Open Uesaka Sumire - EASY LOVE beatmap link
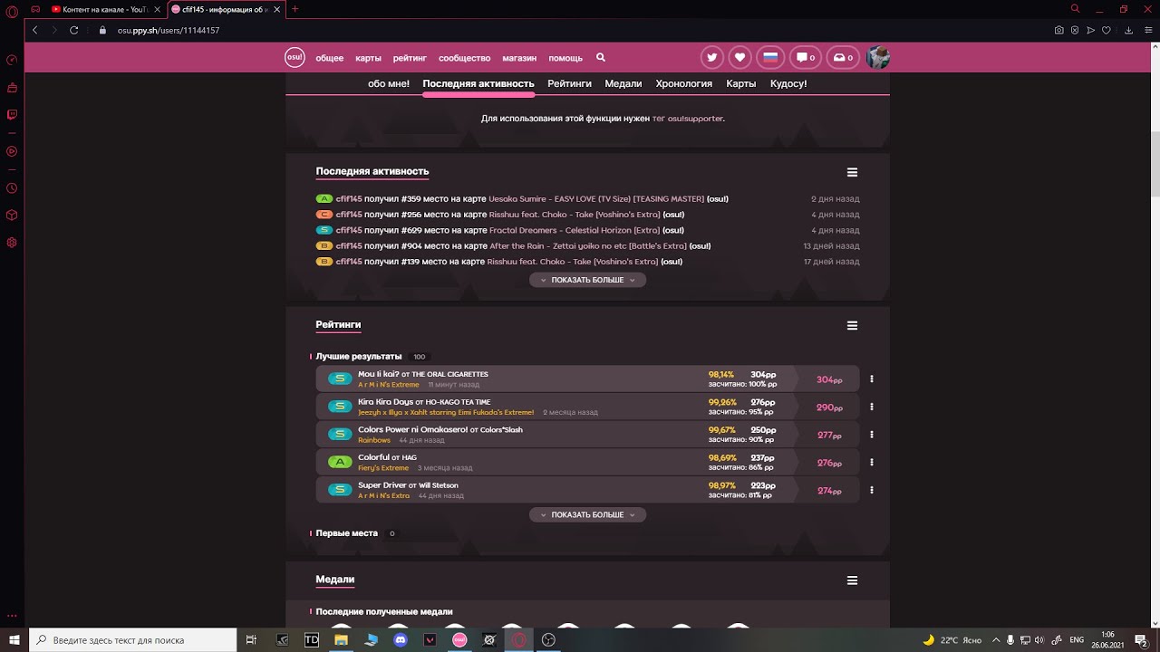This screenshot has width=1160, height=652. 596,199
